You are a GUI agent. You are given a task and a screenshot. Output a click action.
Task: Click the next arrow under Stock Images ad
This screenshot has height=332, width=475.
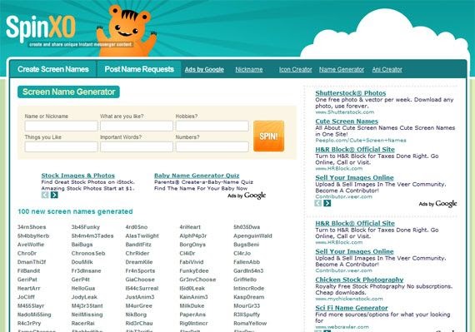pyautogui.click(x=54, y=195)
